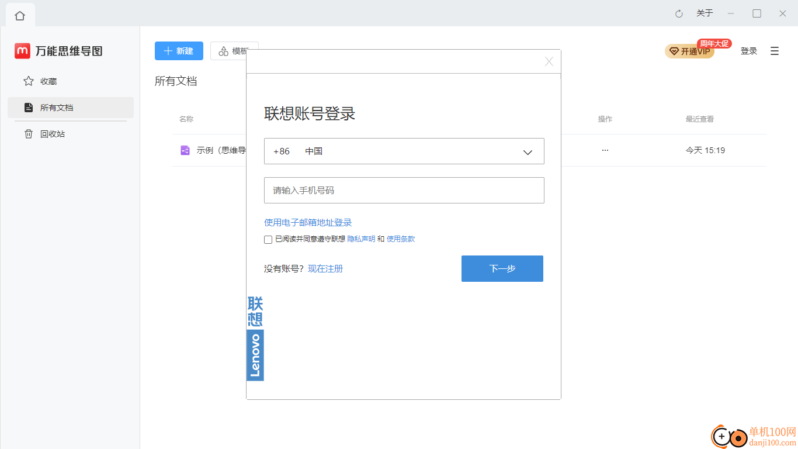
Task: Minimize the application window
Action: [x=731, y=13]
